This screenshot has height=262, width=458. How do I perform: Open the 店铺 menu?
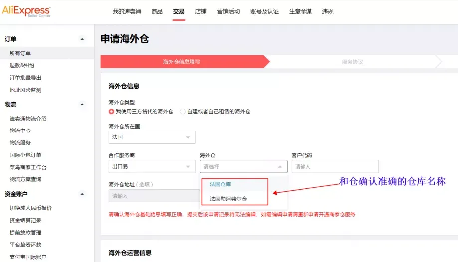coord(201,11)
